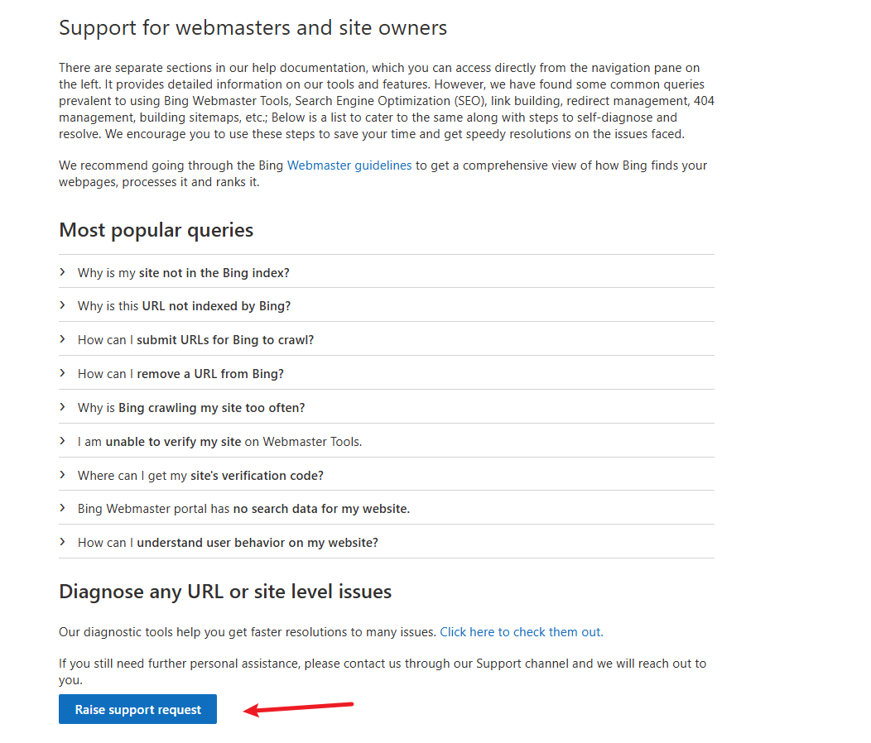Click the arrow next to "unable to verify my site"
Viewport: 871px width, 743px height.
tap(63, 441)
